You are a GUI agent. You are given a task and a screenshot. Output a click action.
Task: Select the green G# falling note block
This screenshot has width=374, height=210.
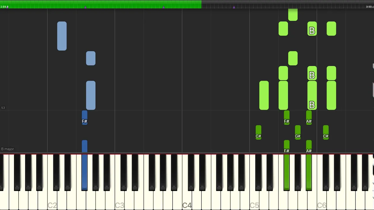[x=298, y=132]
